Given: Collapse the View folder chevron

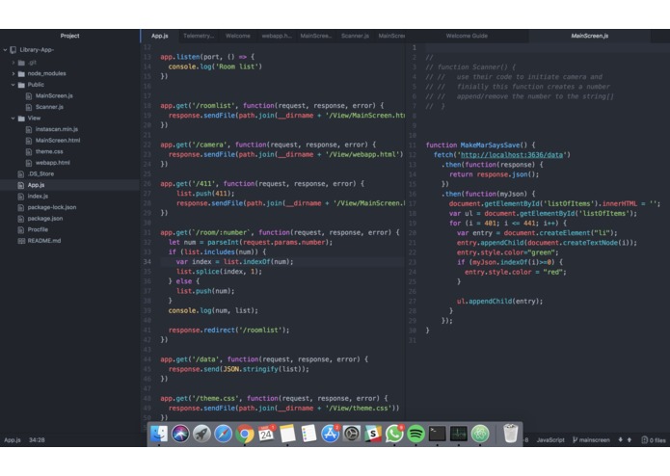Looking at the screenshot, I should (x=13, y=119).
